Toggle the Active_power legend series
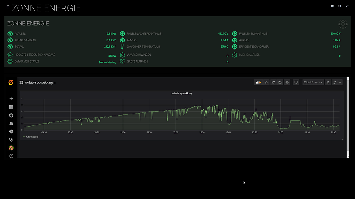The image size is (355, 199). pos(31,137)
